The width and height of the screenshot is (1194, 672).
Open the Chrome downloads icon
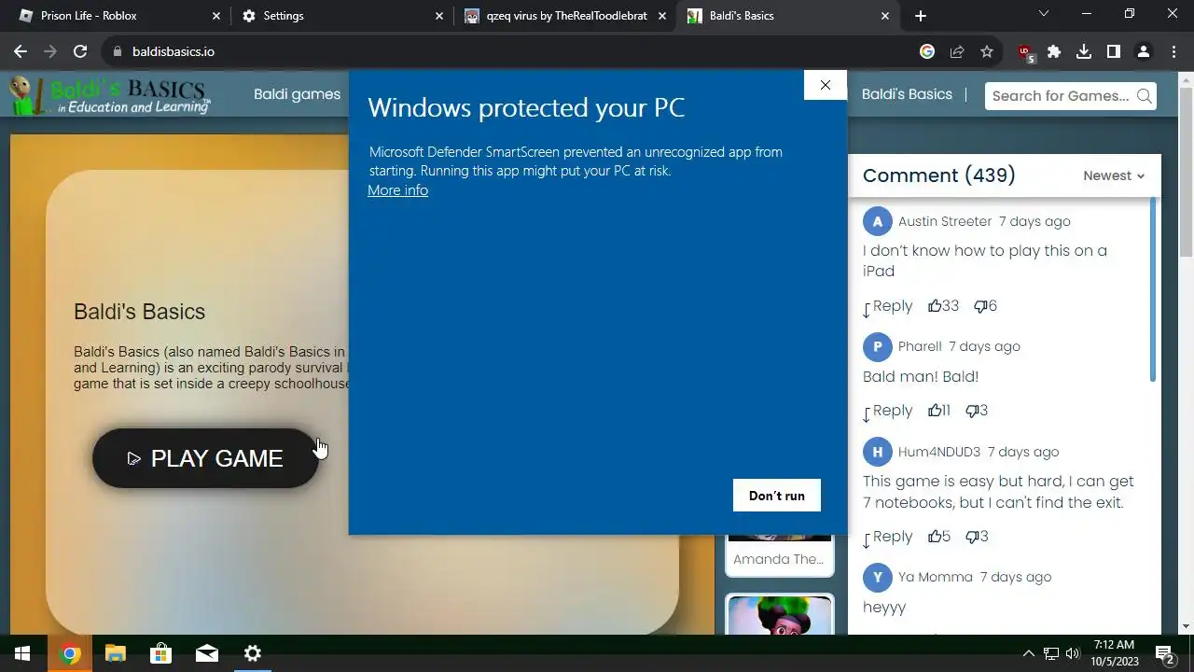click(x=1084, y=51)
